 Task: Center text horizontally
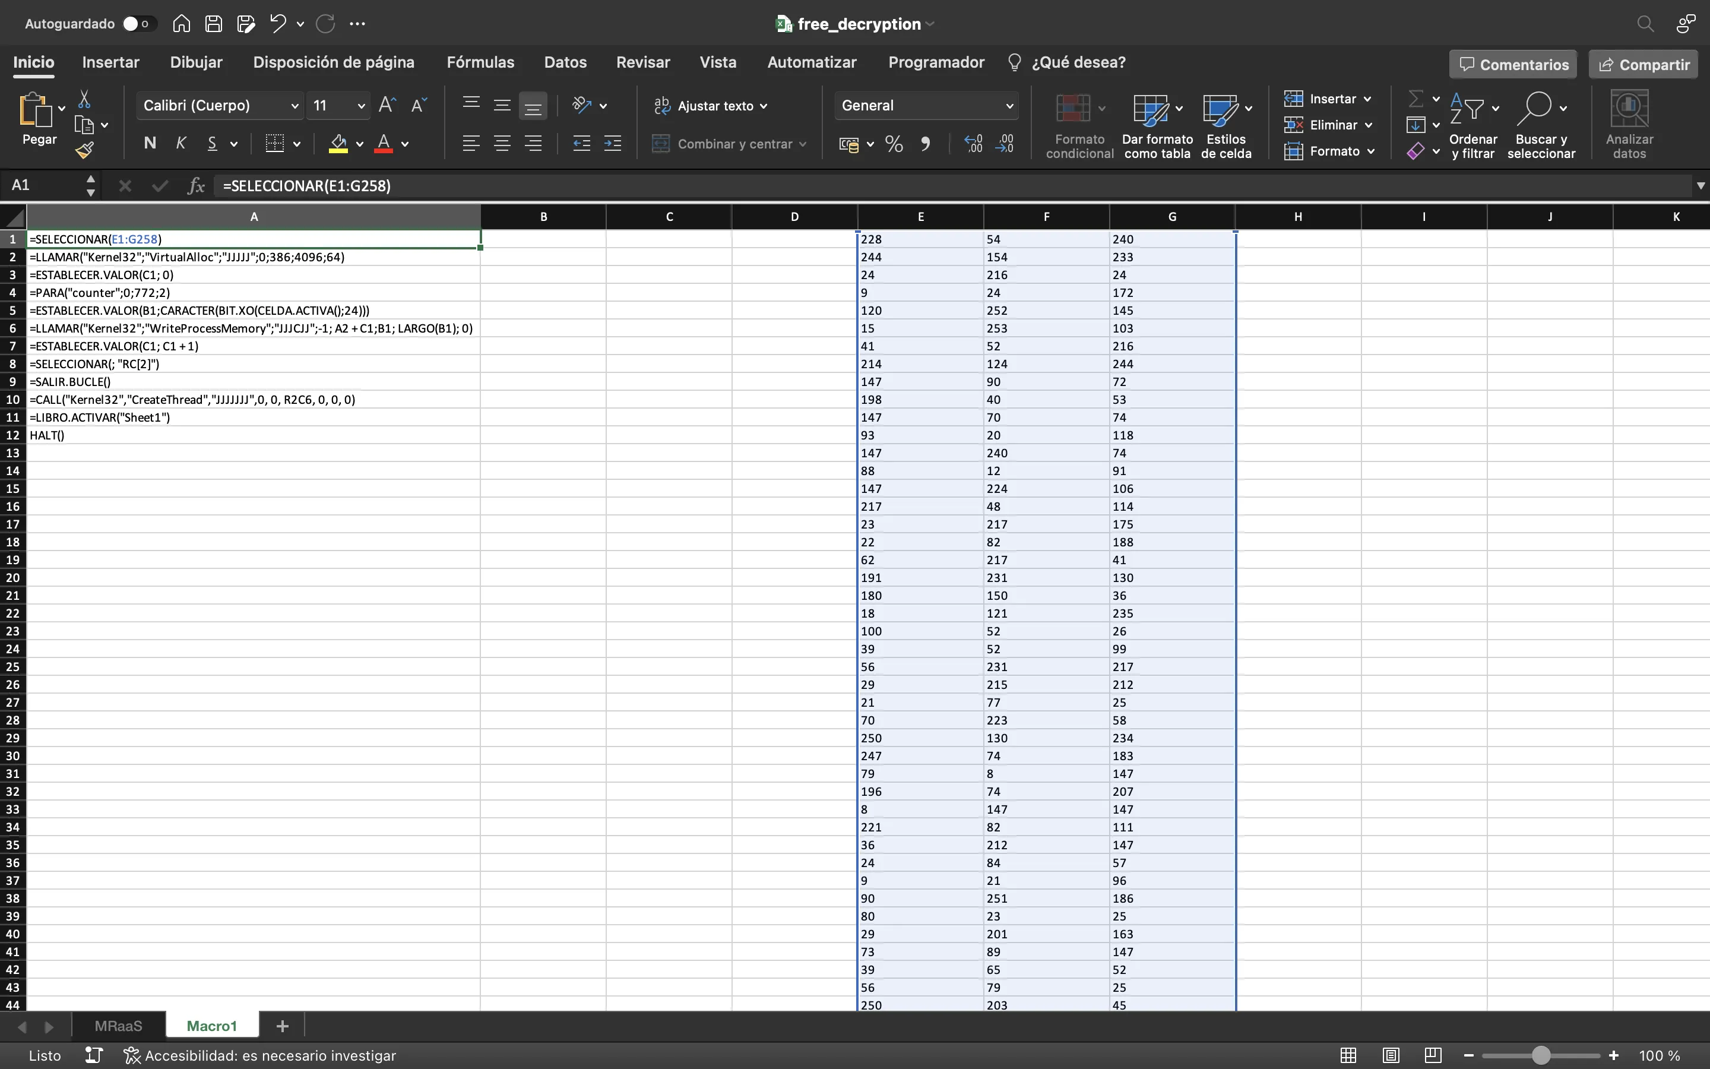(502, 144)
